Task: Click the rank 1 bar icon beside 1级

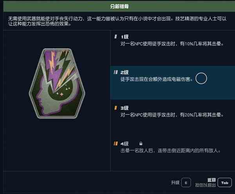Action: [x=116, y=37]
